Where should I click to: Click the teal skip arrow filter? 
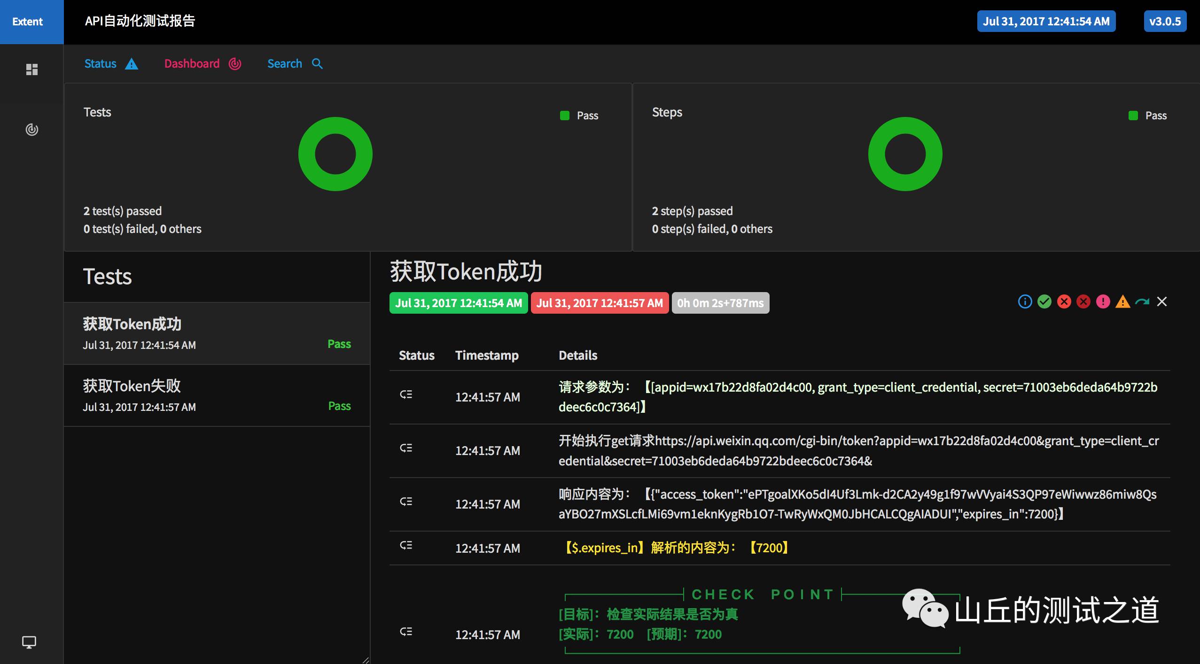pyautogui.click(x=1142, y=301)
